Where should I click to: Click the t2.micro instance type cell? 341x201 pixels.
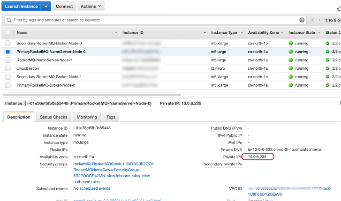218,68
